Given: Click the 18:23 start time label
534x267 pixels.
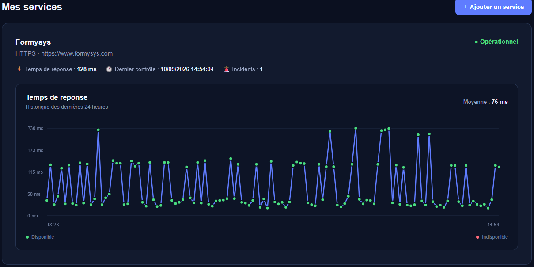Looking at the screenshot, I should 53,225.
